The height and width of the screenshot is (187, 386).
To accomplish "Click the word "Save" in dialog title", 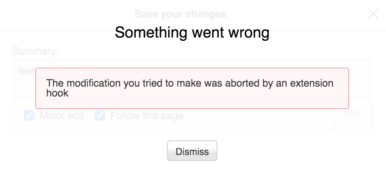I will pos(145,14).
